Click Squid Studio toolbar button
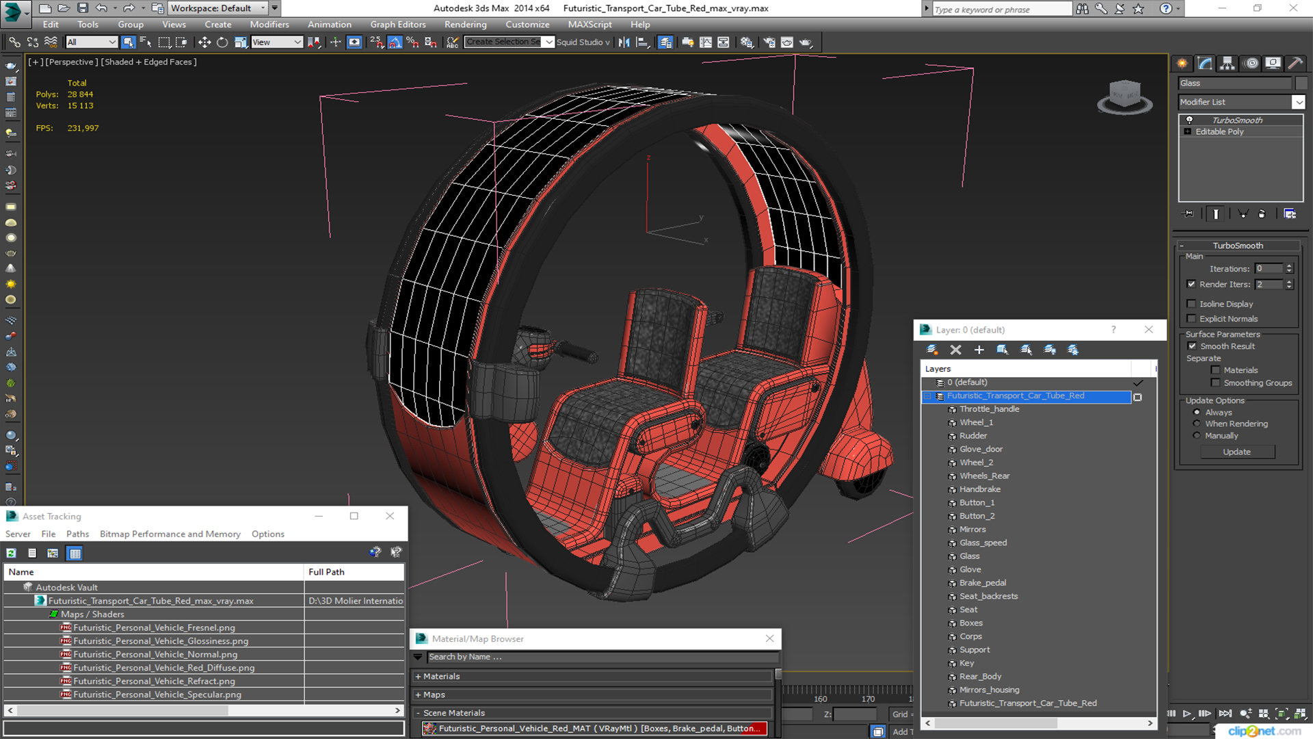This screenshot has width=1313, height=739. click(x=583, y=42)
